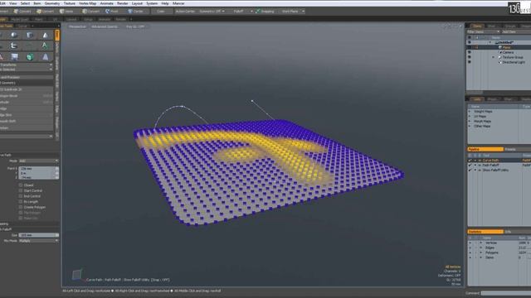This screenshot has width=531, height=298.
Task: Switch to the Statistics tab
Action: pyautogui.click(x=485, y=232)
